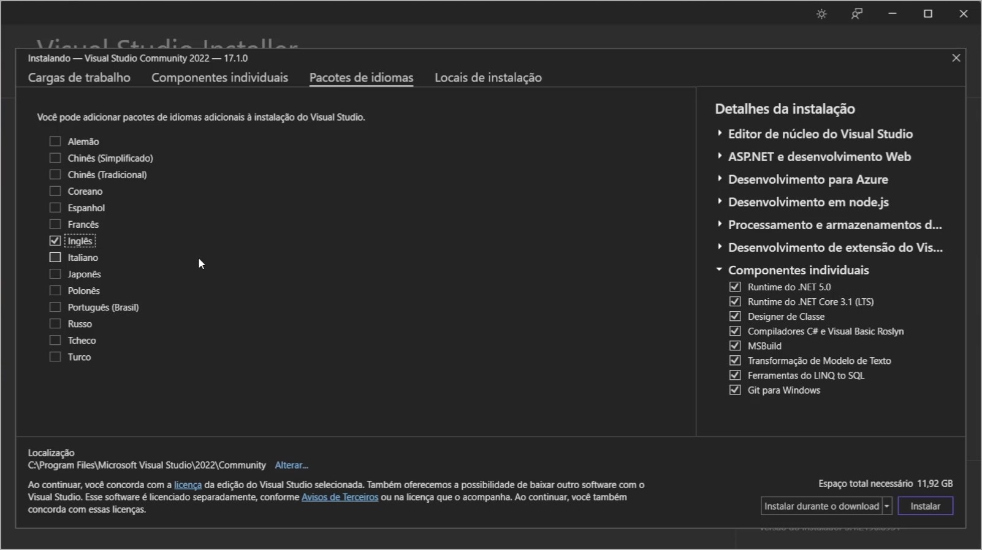Expand Desenvolvimento em node.js section
The image size is (982, 550).
(720, 202)
